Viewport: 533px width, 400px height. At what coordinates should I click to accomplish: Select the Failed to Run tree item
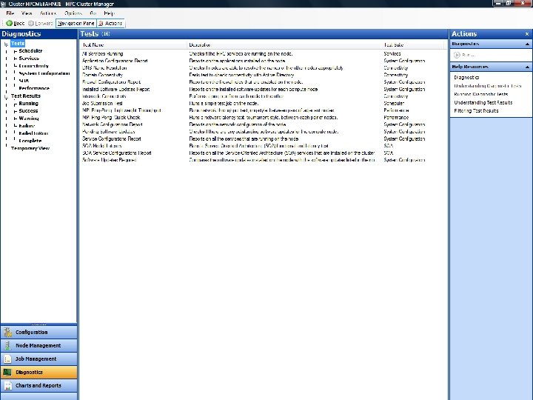(x=33, y=133)
